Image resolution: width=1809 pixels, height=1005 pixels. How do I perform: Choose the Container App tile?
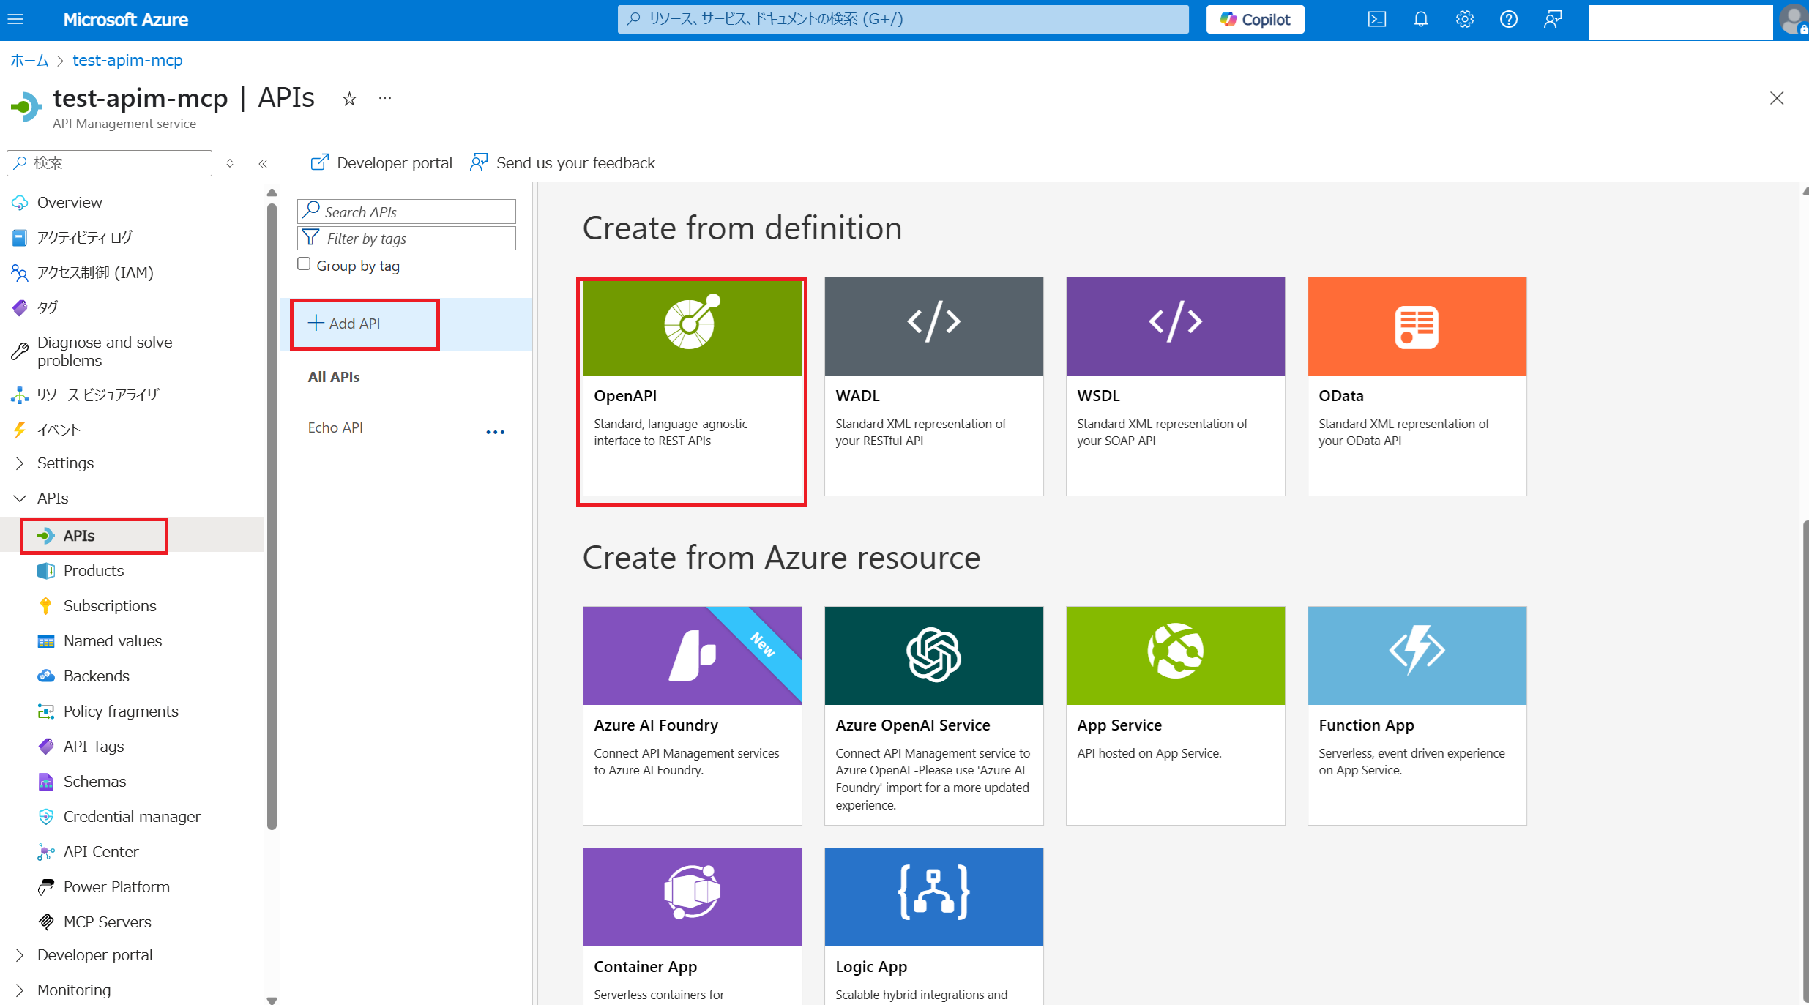coord(692,926)
